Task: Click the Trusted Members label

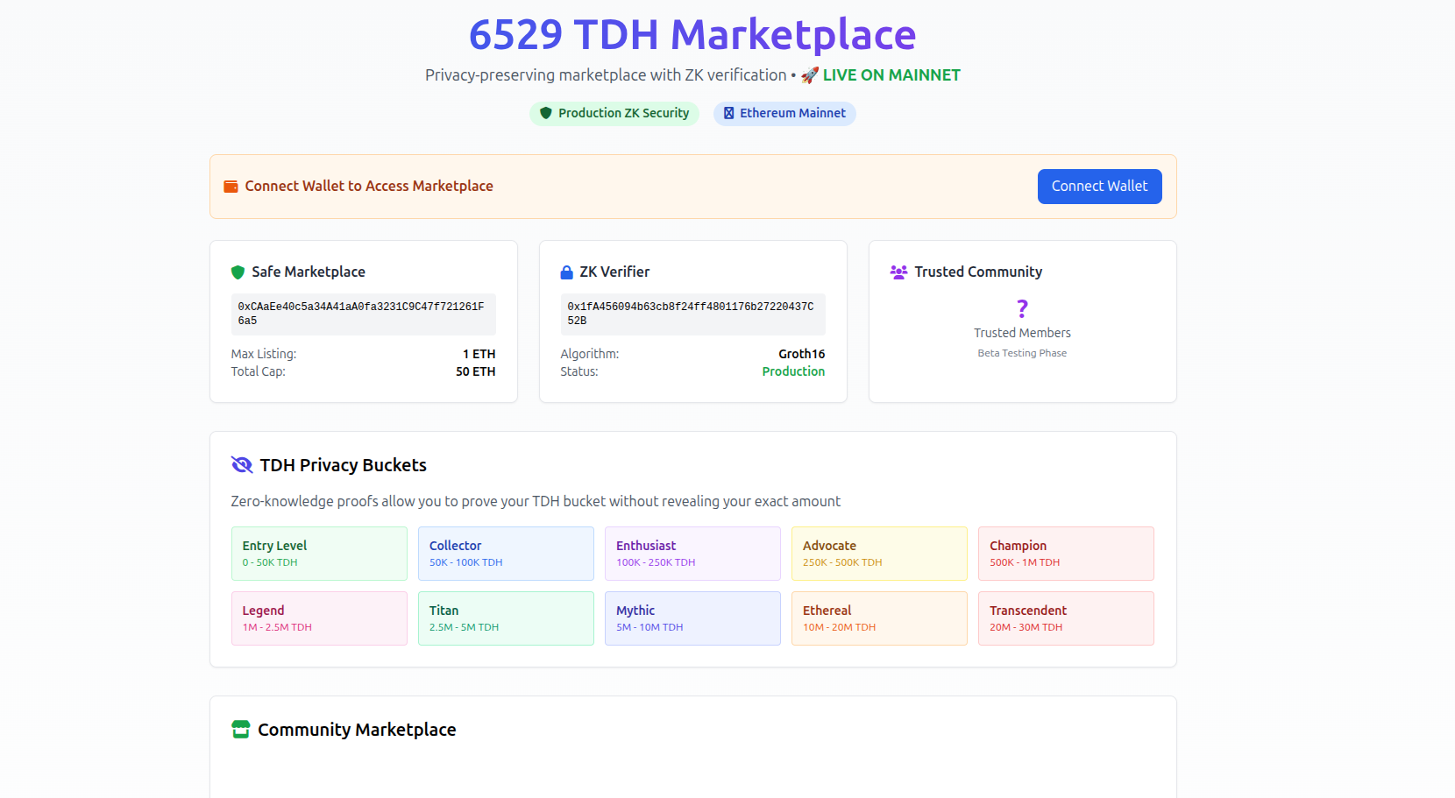Action: (1022, 334)
